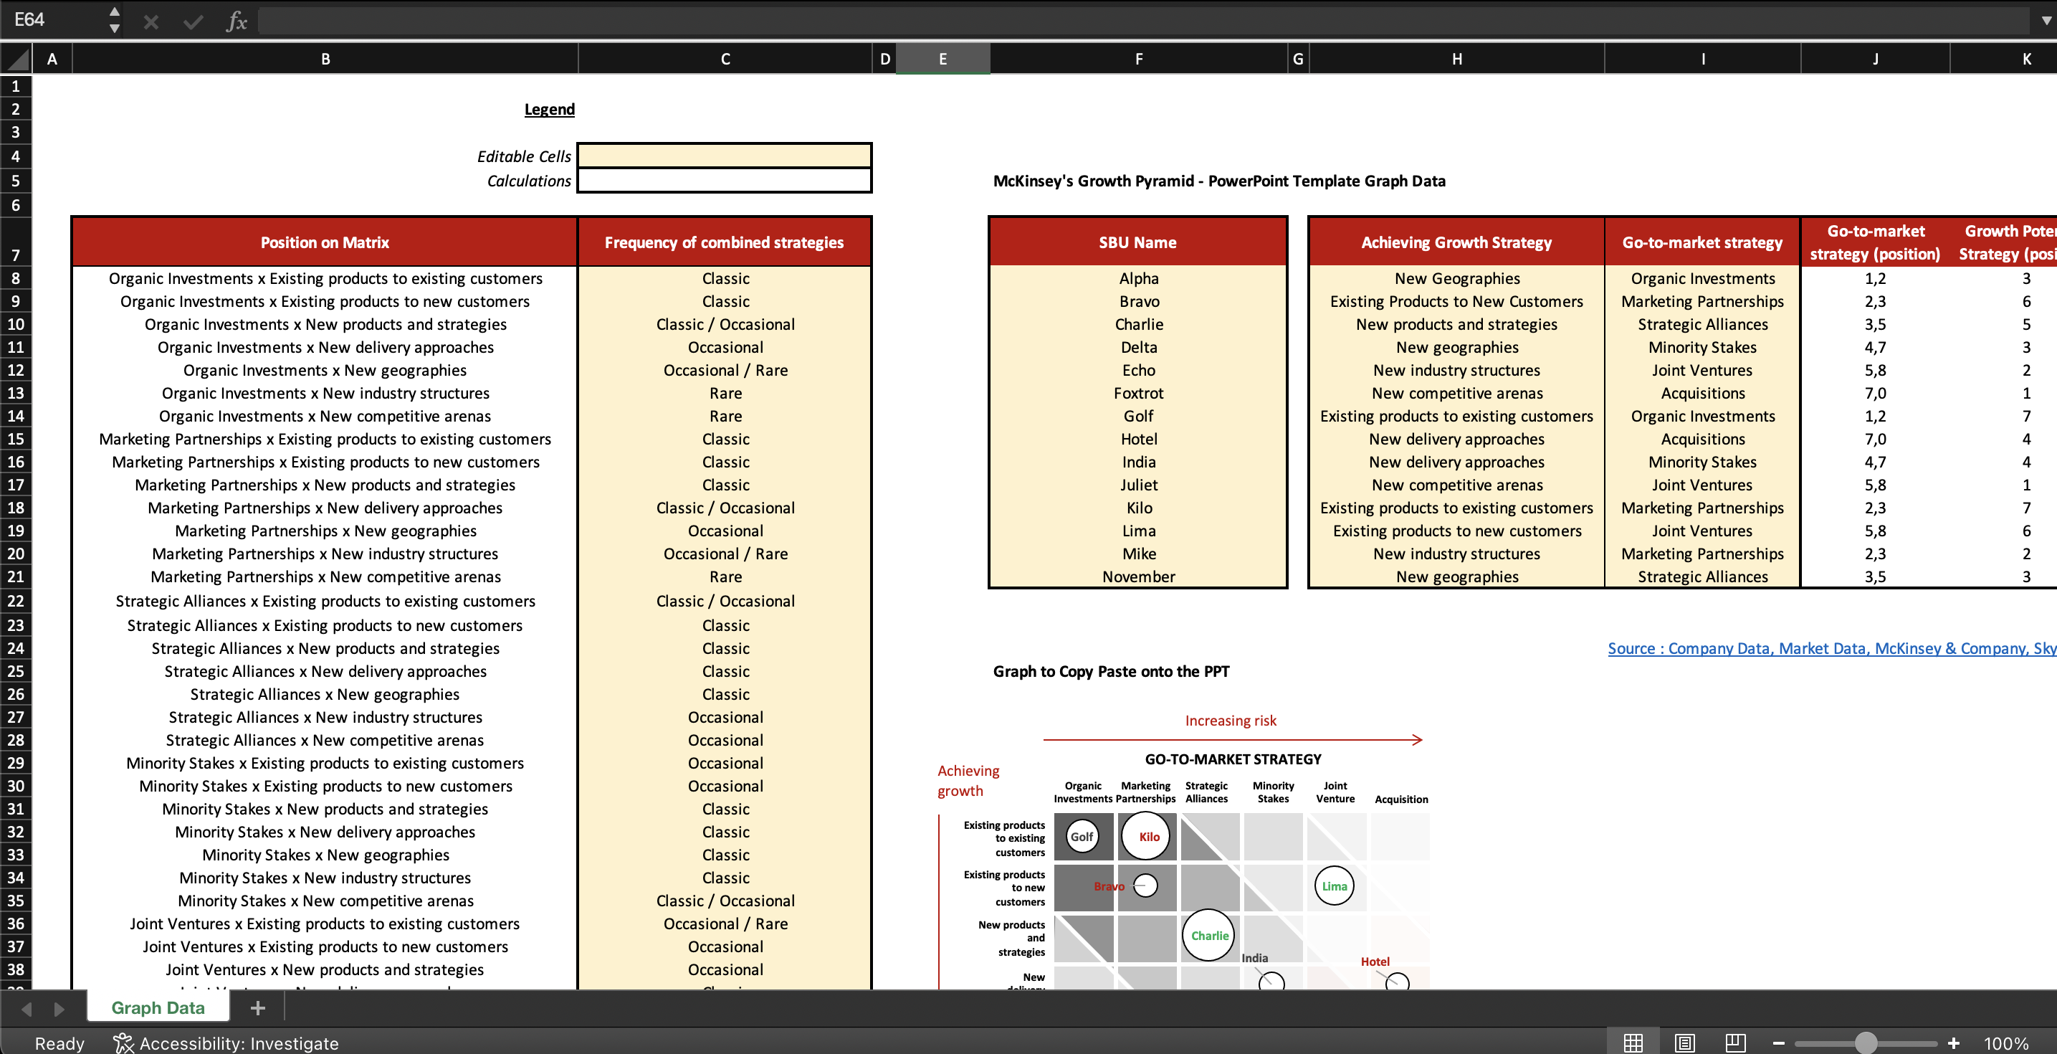2057x1054 pixels.
Task: Click Achieving Growth Strategy header
Action: (1456, 242)
